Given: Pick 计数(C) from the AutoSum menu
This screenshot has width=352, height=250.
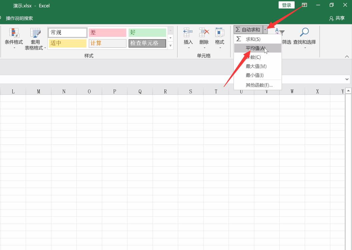Looking at the screenshot, I should (x=258, y=57).
